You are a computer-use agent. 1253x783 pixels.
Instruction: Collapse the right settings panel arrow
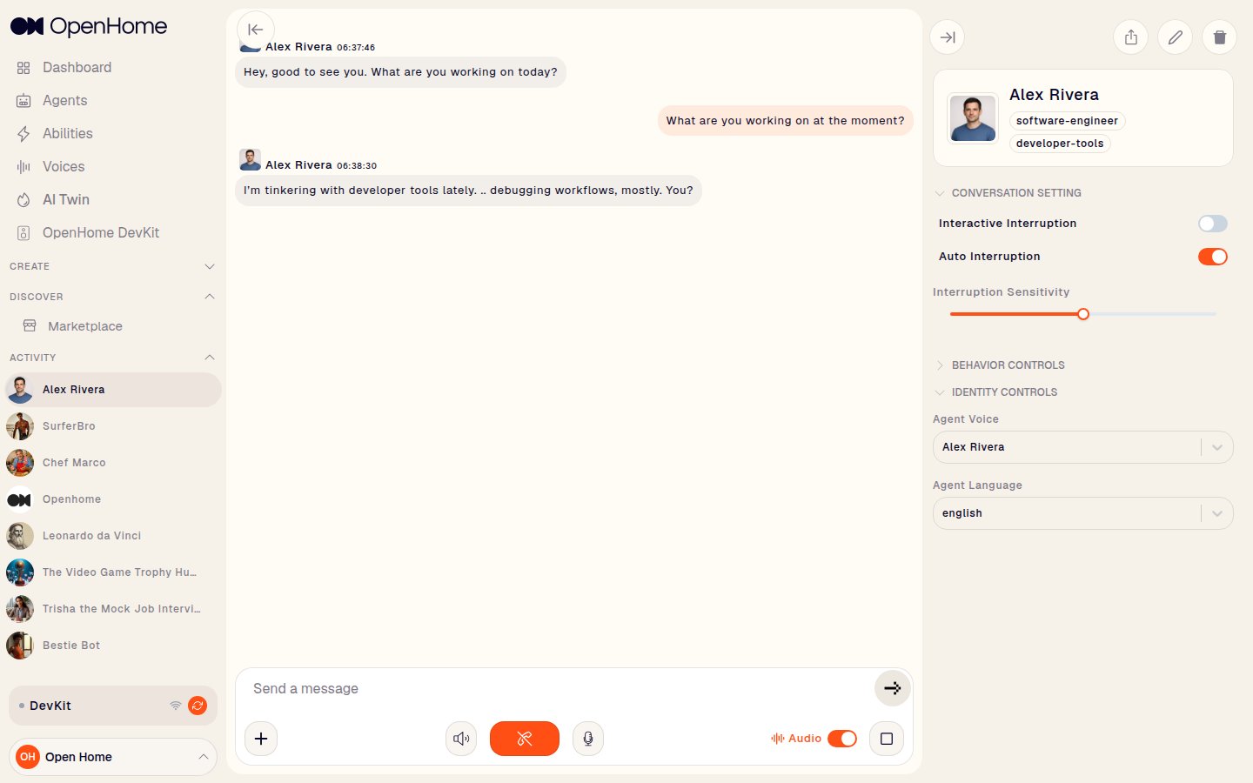(x=948, y=37)
